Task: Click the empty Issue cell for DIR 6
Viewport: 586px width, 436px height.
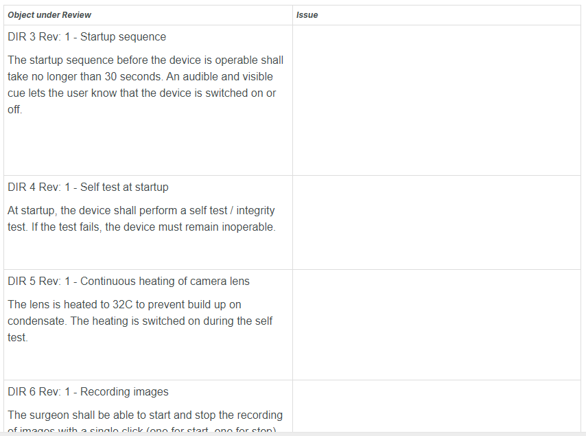Action: point(438,407)
